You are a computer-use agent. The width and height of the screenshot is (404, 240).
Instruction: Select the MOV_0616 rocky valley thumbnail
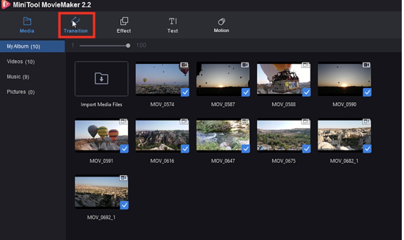(162, 135)
